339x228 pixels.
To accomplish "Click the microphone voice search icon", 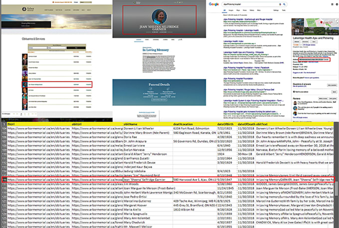I will [x=280, y=4].
